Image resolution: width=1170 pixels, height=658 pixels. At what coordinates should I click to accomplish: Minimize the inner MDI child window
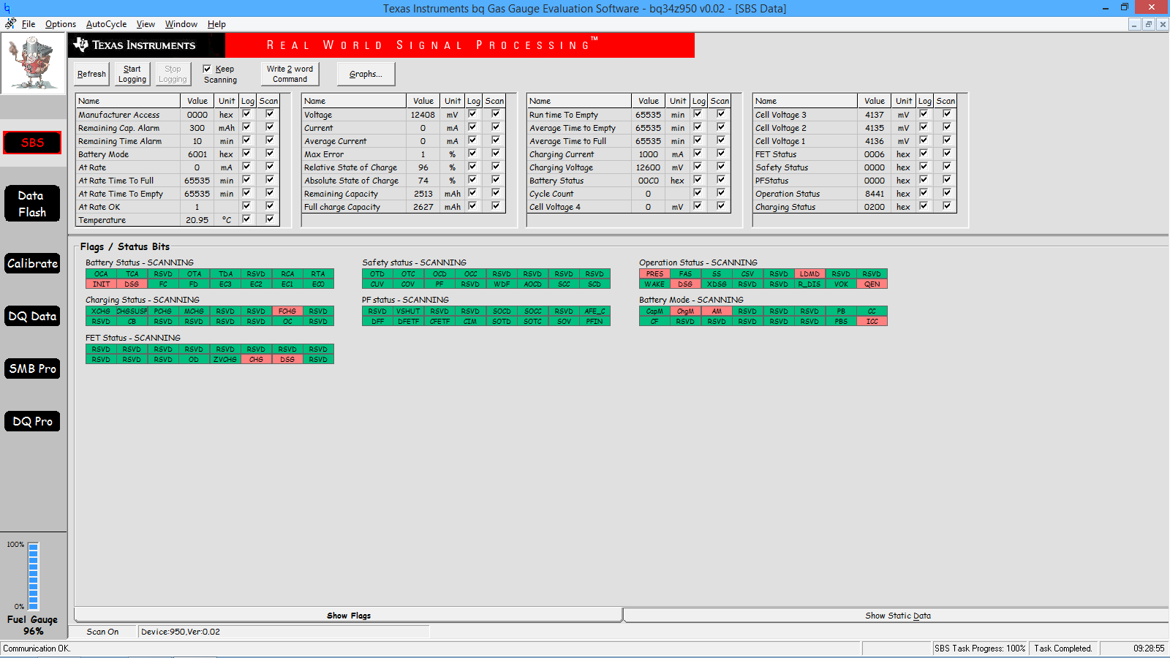(1134, 24)
